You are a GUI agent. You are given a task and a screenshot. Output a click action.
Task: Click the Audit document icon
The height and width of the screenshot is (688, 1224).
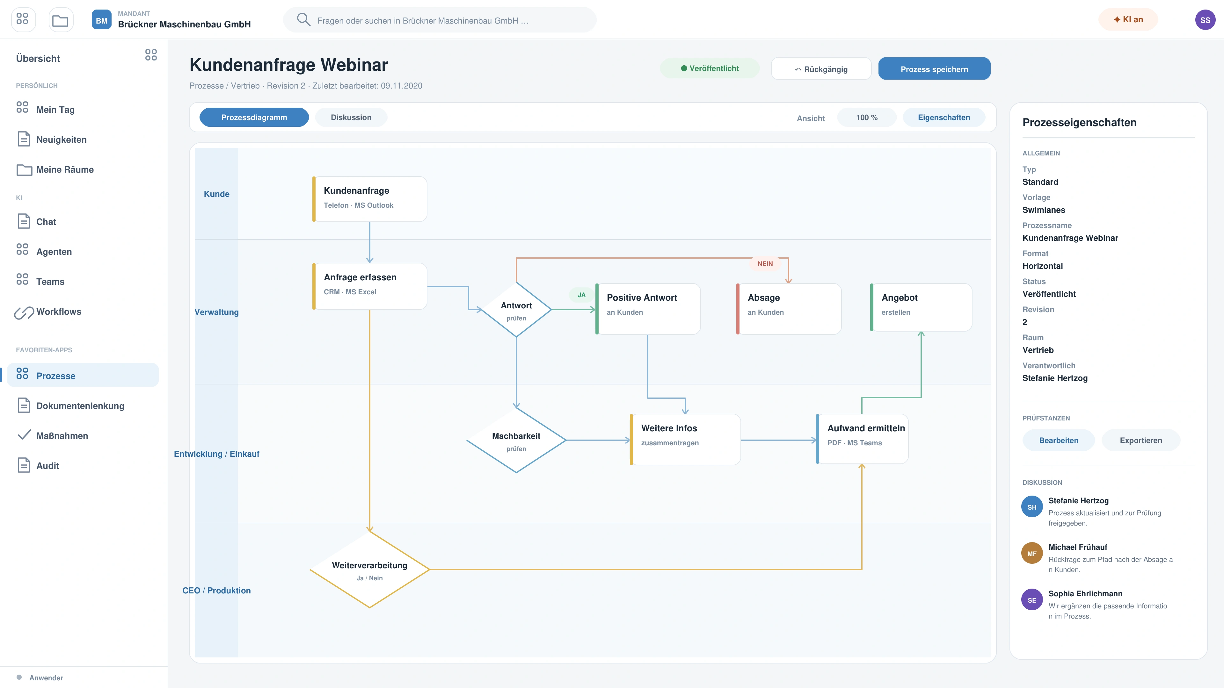[23, 465]
